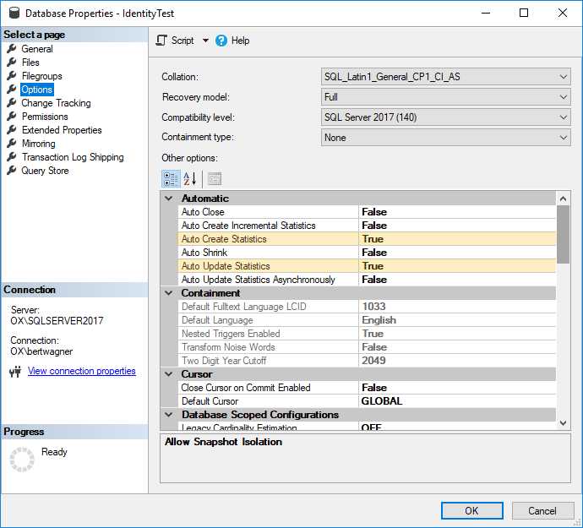
Task: Maximize the Database Properties window
Action: (x=524, y=13)
